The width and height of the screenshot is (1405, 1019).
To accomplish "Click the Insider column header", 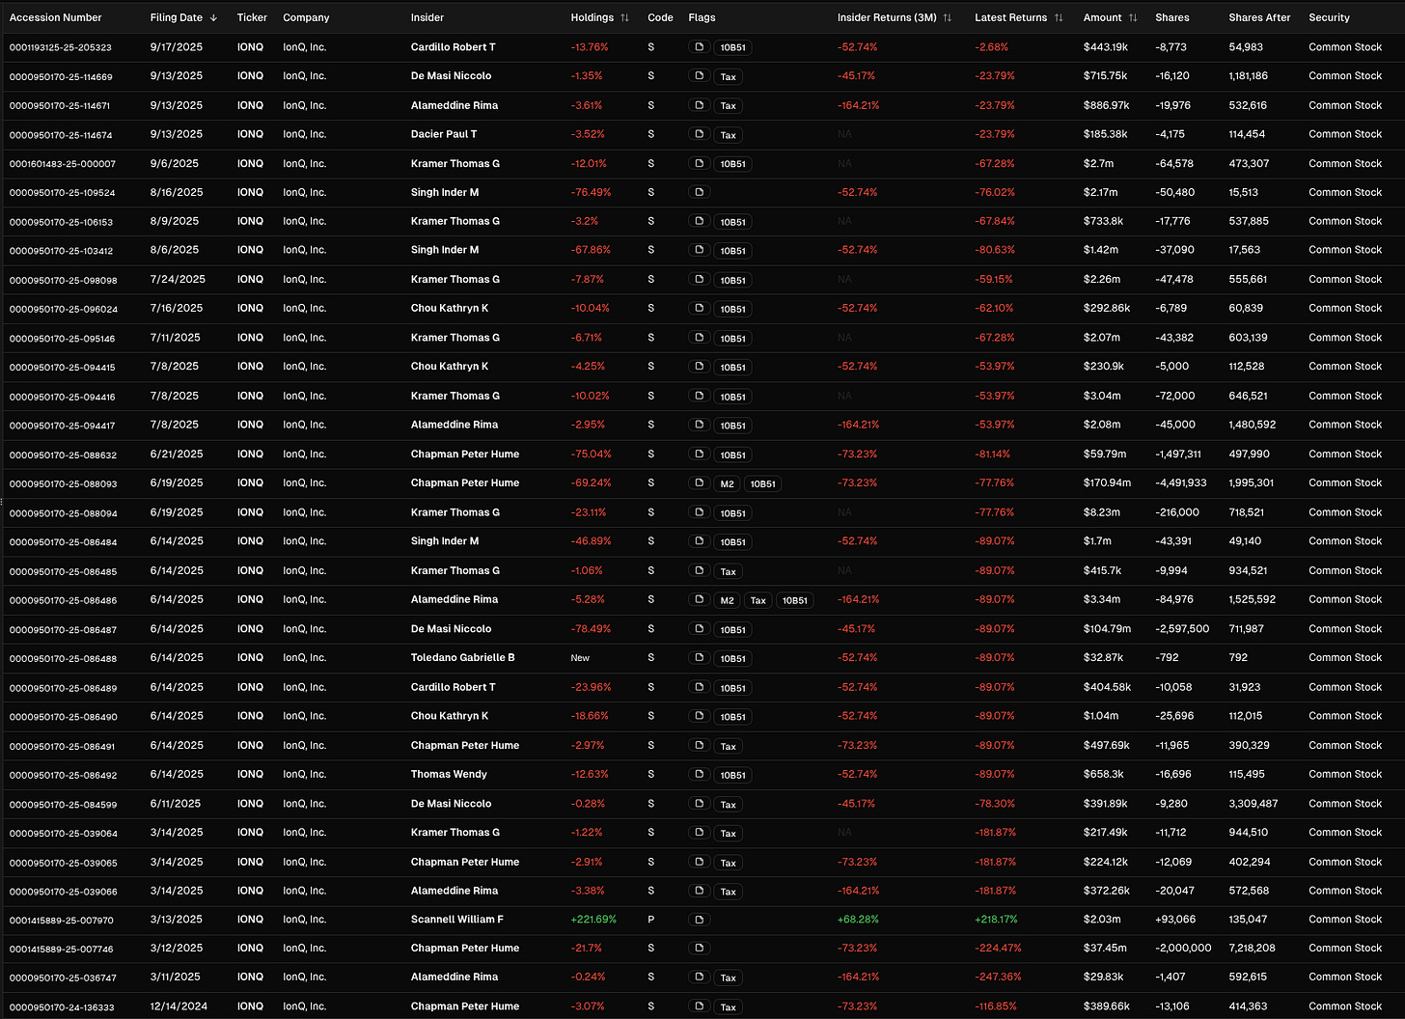I will tap(427, 18).
